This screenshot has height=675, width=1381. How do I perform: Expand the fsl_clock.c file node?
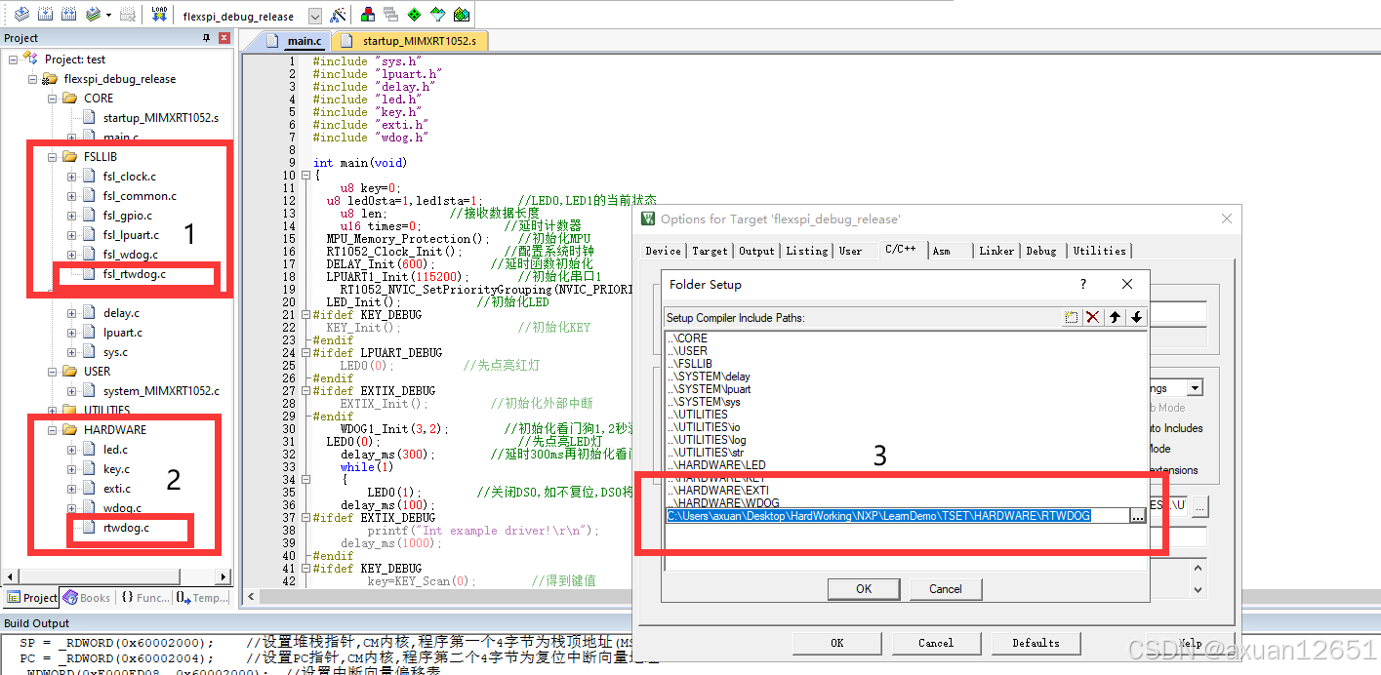point(72,177)
